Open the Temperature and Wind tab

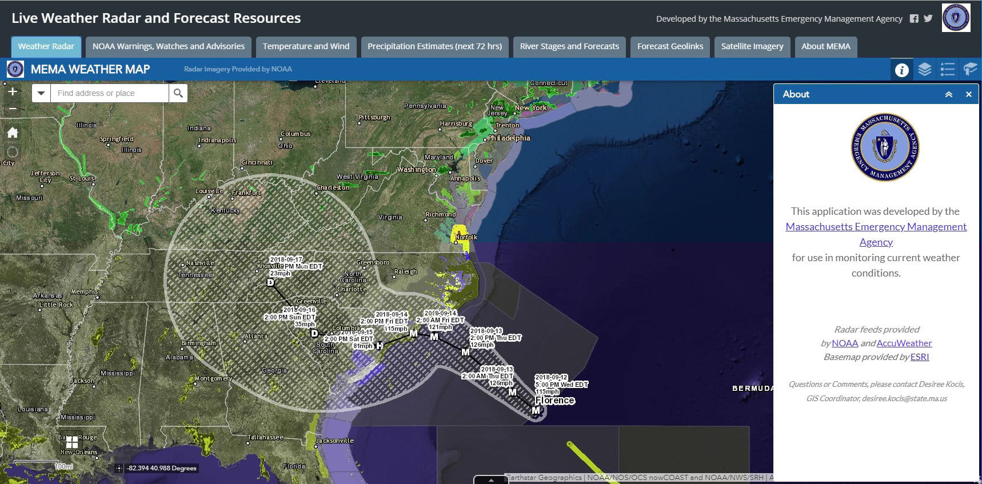pyautogui.click(x=306, y=47)
